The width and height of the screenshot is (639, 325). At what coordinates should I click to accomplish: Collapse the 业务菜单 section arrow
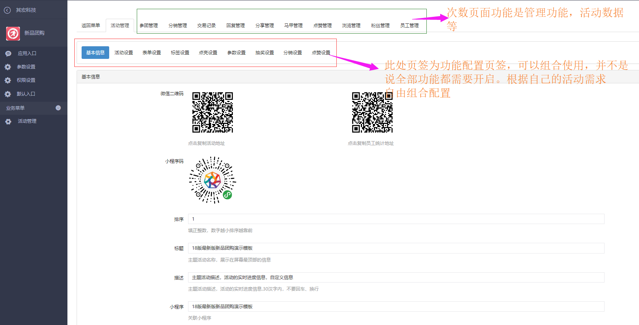(x=58, y=108)
